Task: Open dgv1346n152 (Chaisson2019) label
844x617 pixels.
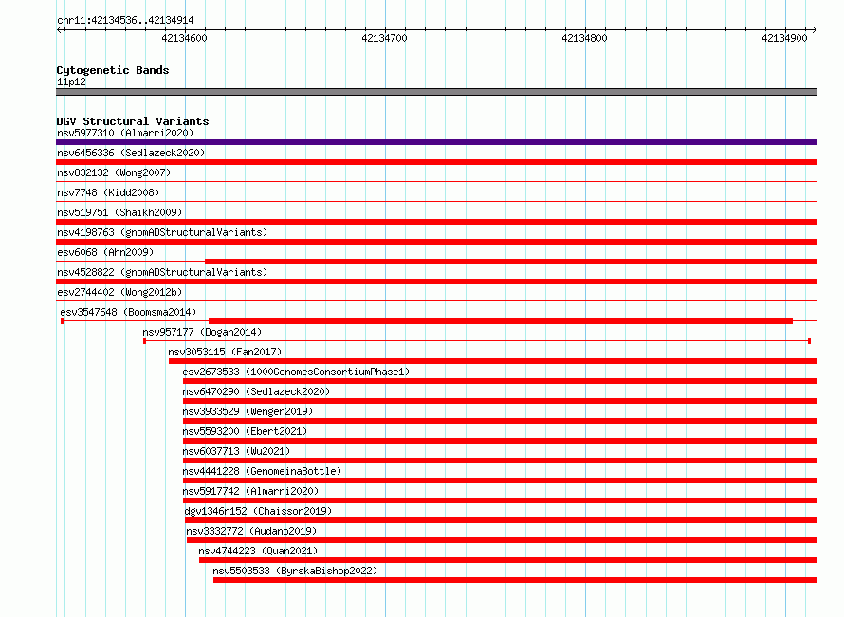Action: pyautogui.click(x=258, y=511)
